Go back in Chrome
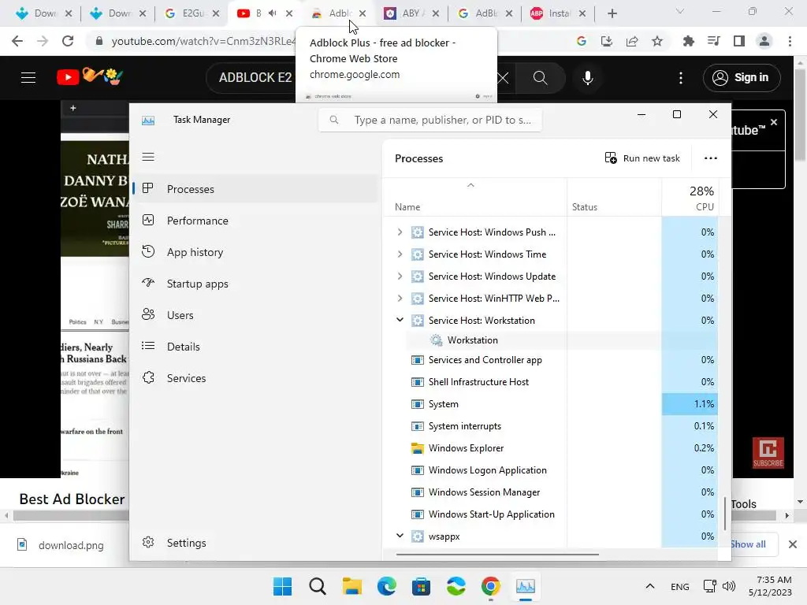The width and height of the screenshot is (807, 605). point(17,41)
